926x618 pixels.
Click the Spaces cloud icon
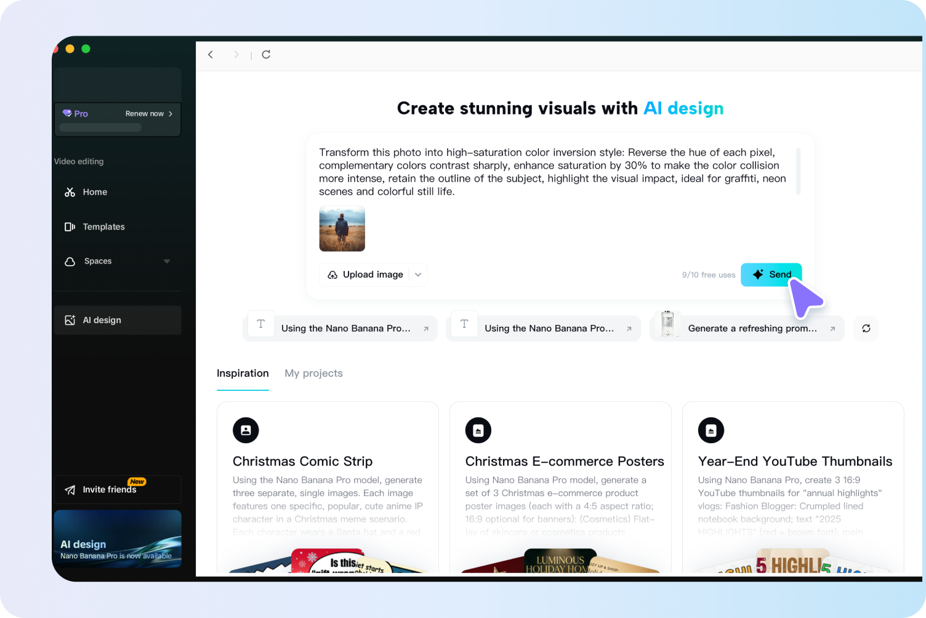tap(70, 262)
